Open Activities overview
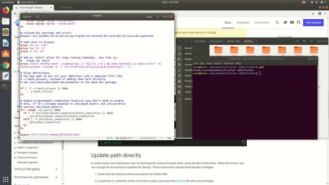The height and width of the screenshot is (185, 329). click(8, 2)
